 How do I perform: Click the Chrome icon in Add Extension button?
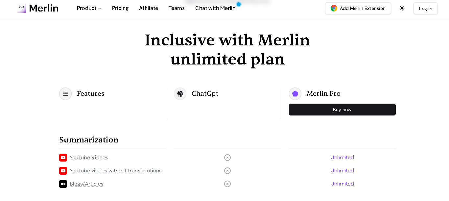point(334,8)
